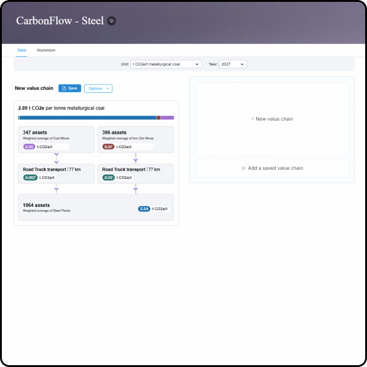Click the New value chain heading

tap(34, 88)
